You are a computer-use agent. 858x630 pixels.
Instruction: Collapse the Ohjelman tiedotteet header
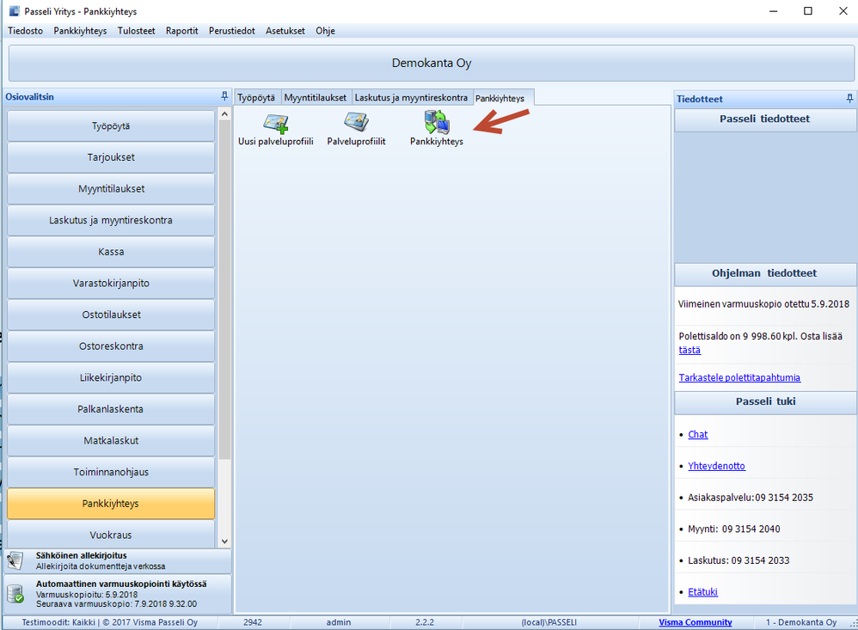765,273
